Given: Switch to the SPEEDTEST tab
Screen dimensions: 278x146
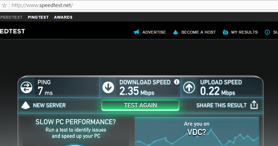Looking at the screenshot, I should point(11,17).
